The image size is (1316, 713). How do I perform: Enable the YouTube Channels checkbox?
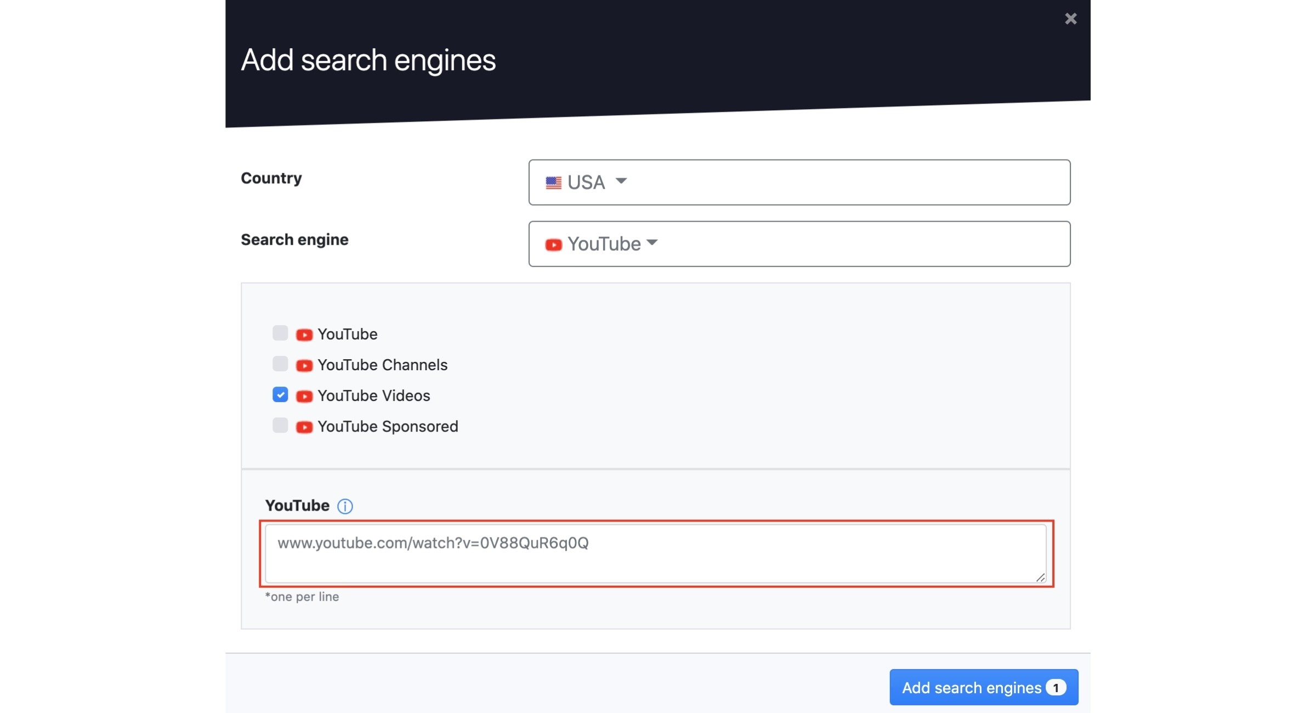tap(280, 364)
